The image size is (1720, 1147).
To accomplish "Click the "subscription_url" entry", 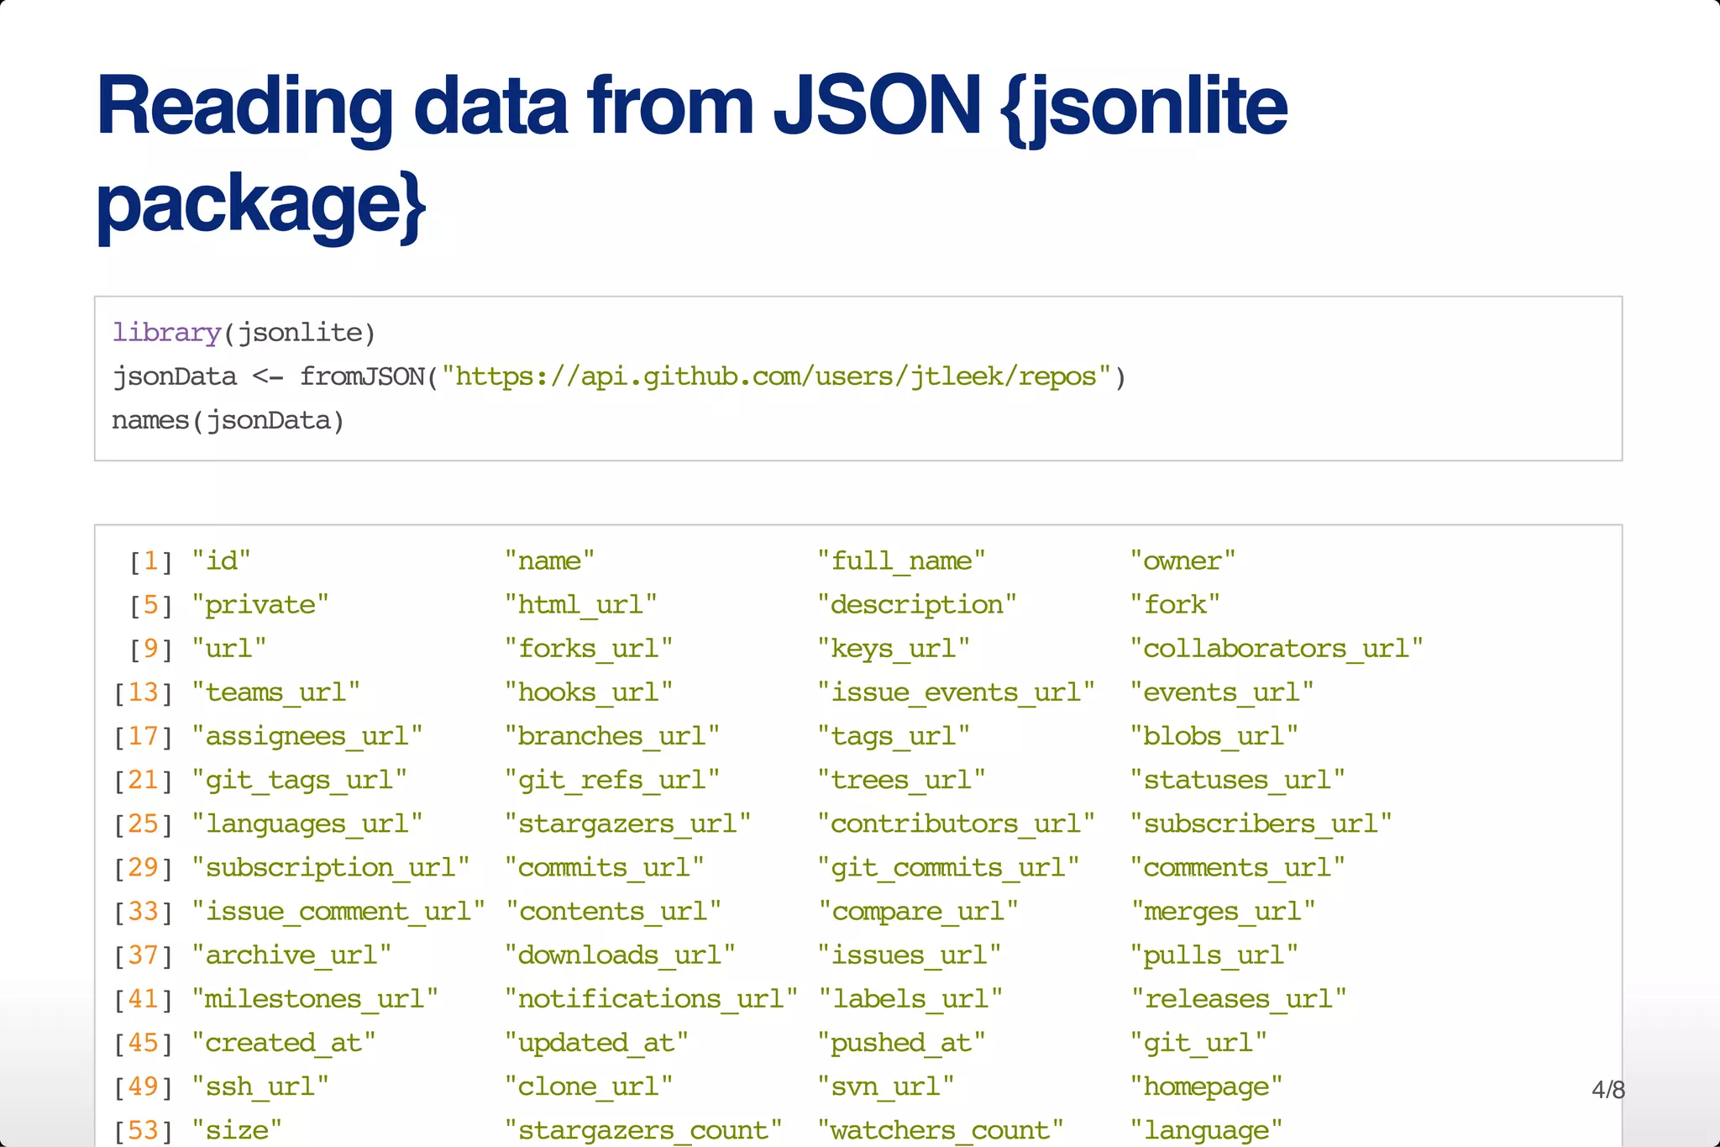I will tap(330, 868).
